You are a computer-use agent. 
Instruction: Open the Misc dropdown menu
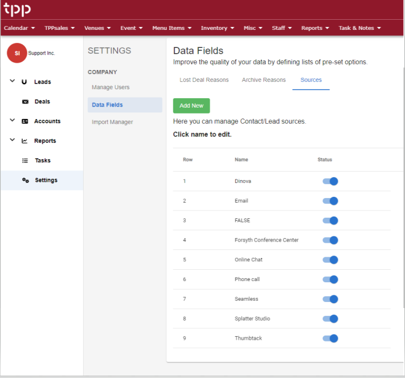pos(253,28)
